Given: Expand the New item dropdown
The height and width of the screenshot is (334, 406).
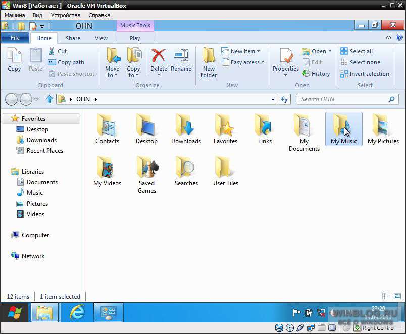Looking at the screenshot, I should (x=258, y=51).
